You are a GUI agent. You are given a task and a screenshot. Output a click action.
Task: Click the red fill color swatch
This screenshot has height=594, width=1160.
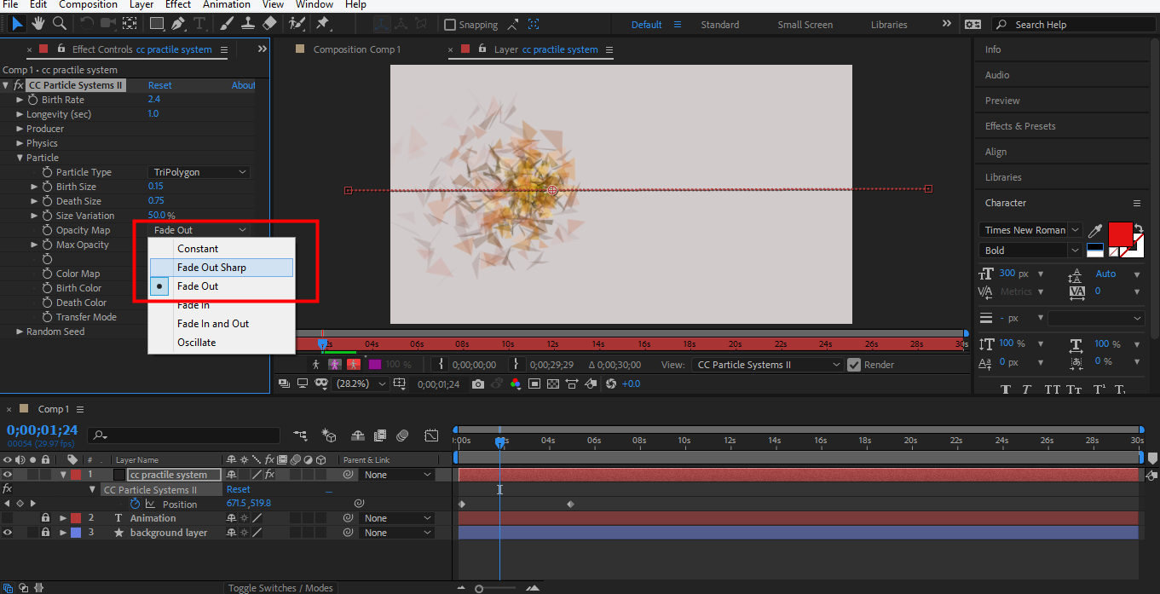click(1119, 233)
